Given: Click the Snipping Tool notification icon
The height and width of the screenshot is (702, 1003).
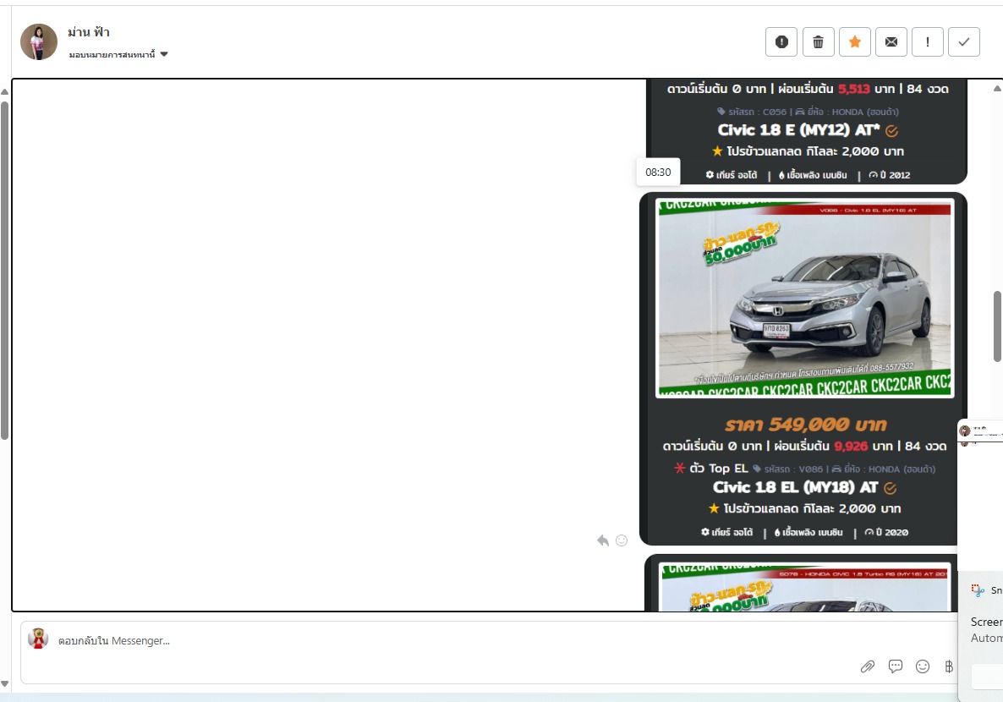Looking at the screenshot, I should [977, 590].
